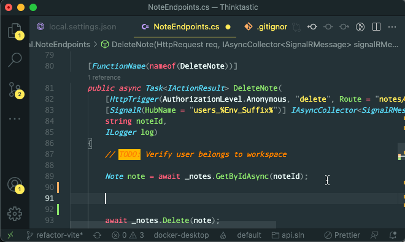Click the highlighted TODO: tag in comment
This screenshot has width=405, height=242.
[129, 154]
